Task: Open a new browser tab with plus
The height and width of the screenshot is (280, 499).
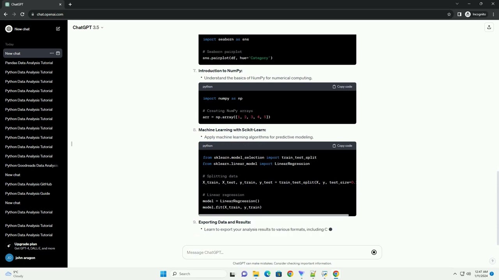Action: coord(70,4)
